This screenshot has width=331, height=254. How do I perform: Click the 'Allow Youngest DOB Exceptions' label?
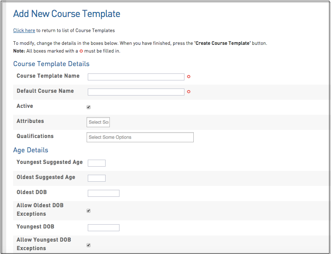44,244
